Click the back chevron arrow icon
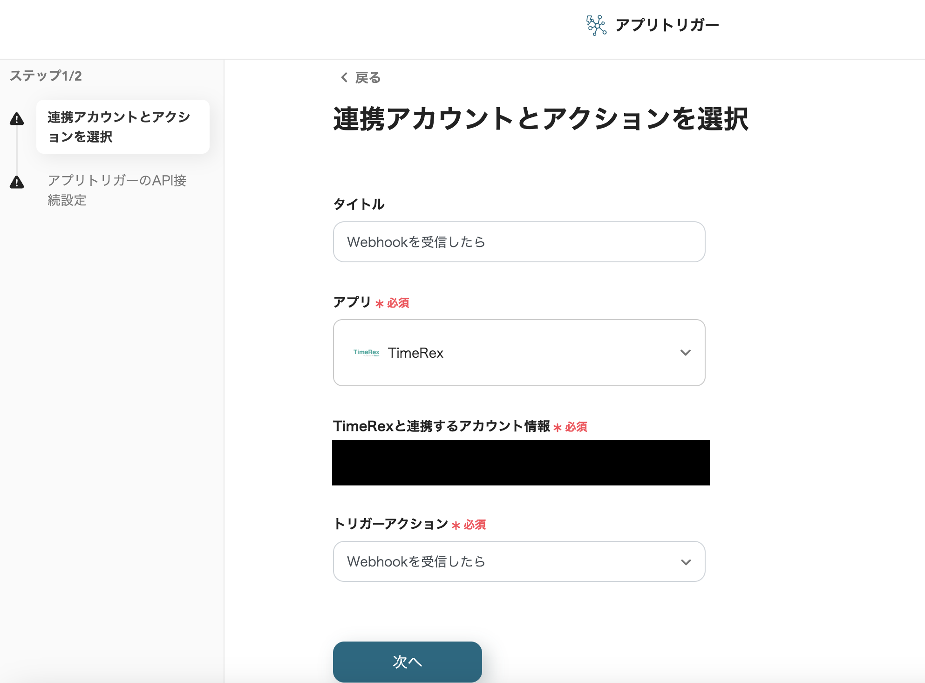This screenshot has width=925, height=683. 344,77
